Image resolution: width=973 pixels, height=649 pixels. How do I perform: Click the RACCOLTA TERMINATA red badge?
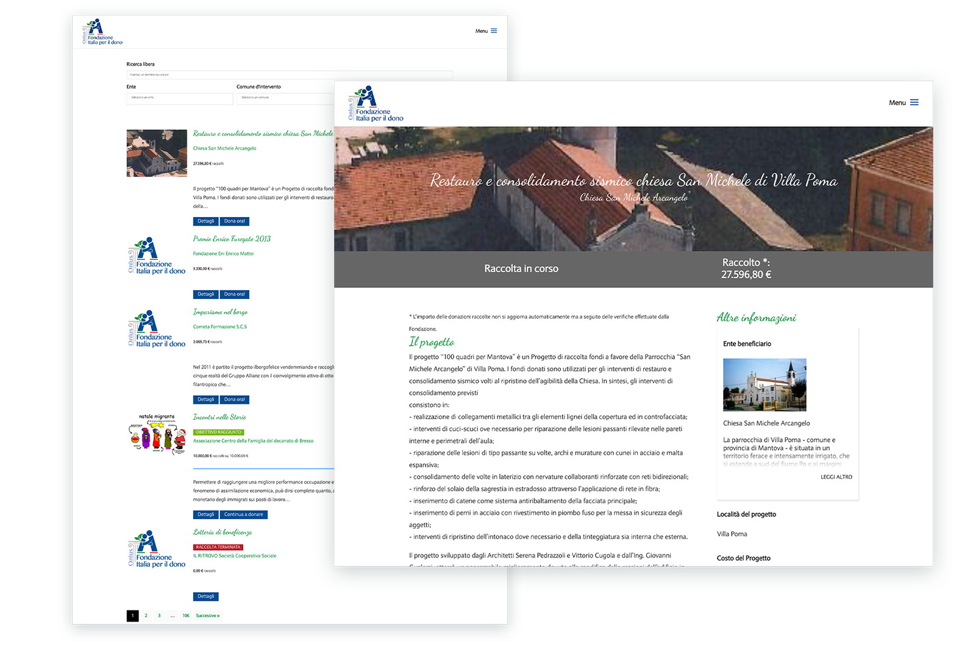point(218,547)
